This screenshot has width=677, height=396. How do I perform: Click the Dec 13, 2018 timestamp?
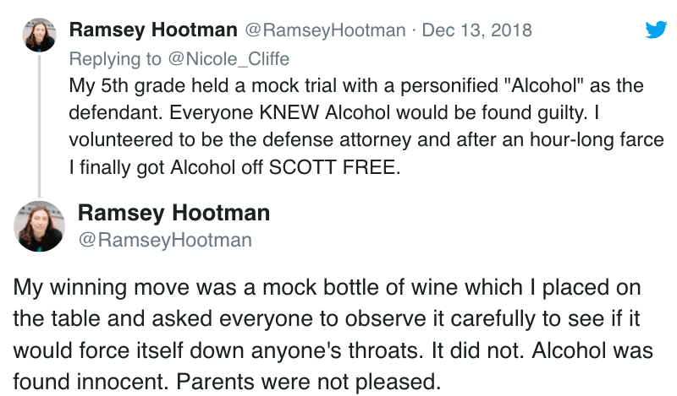[476, 30]
